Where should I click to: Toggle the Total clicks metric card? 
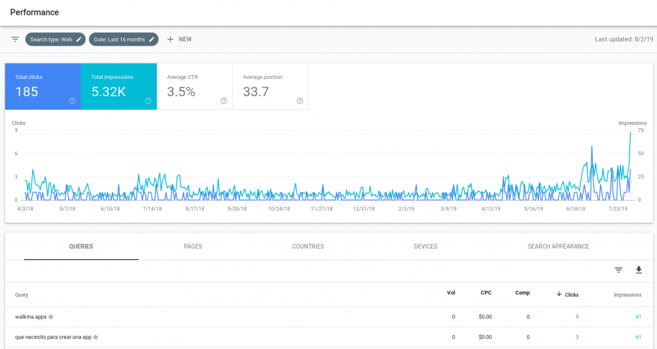tap(43, 87)
